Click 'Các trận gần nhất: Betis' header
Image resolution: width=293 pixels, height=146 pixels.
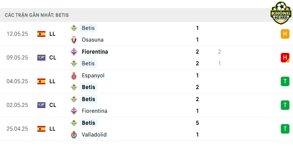pos(37,15)
